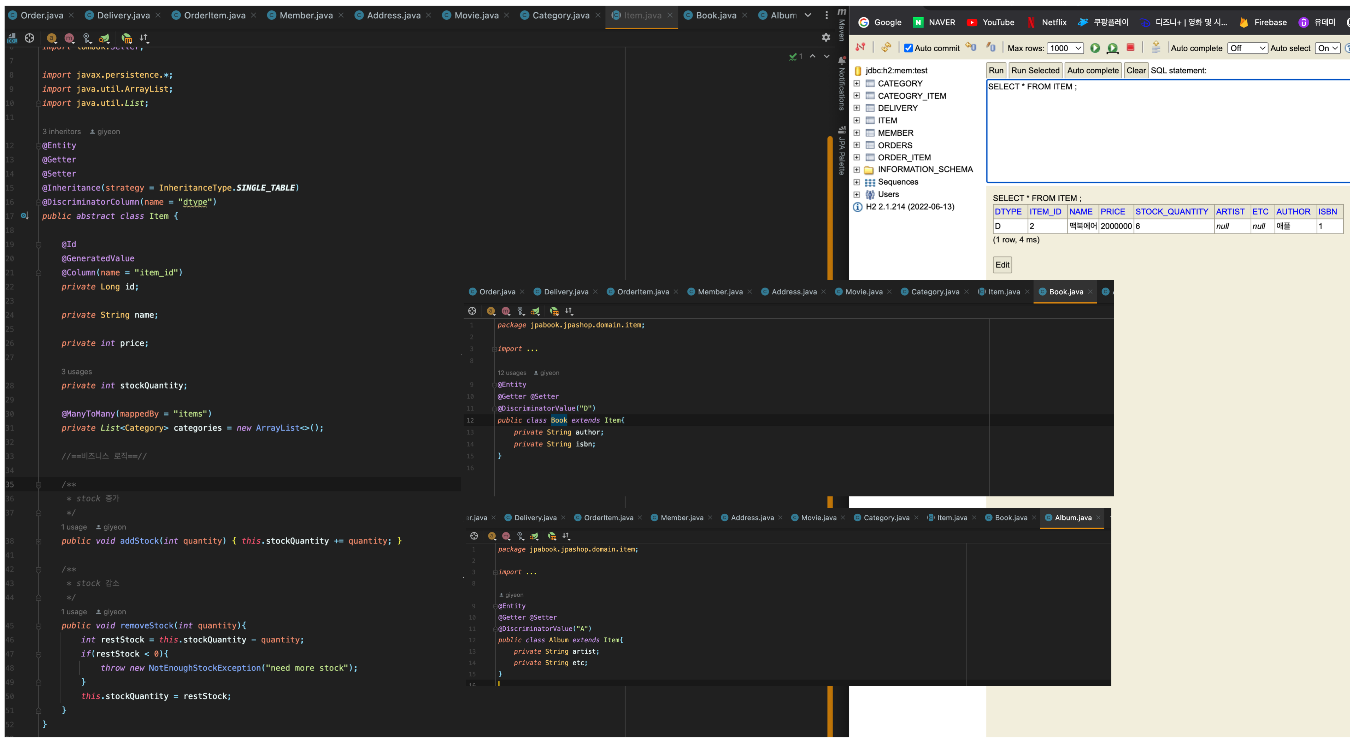Open the Auto select On dropdown
The width and height of the screenshot is (1364, 749).
1328,48
